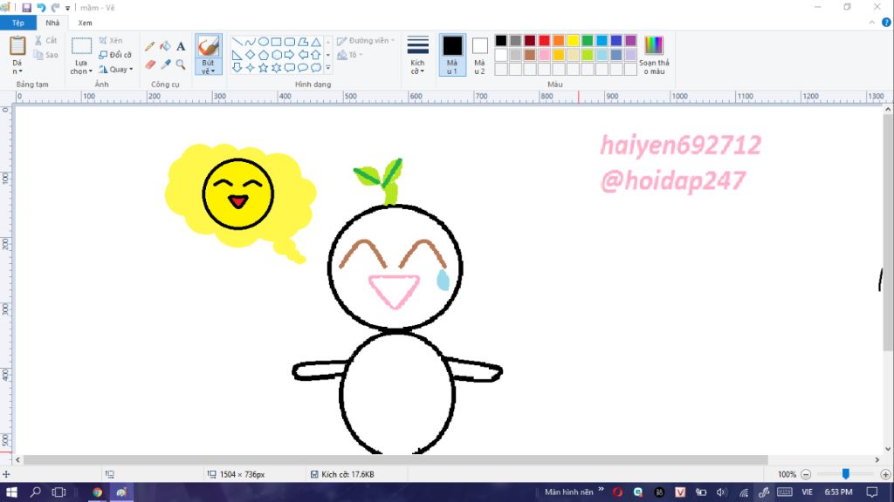Click the Đổi cỡ resize button

coord(115,55)
